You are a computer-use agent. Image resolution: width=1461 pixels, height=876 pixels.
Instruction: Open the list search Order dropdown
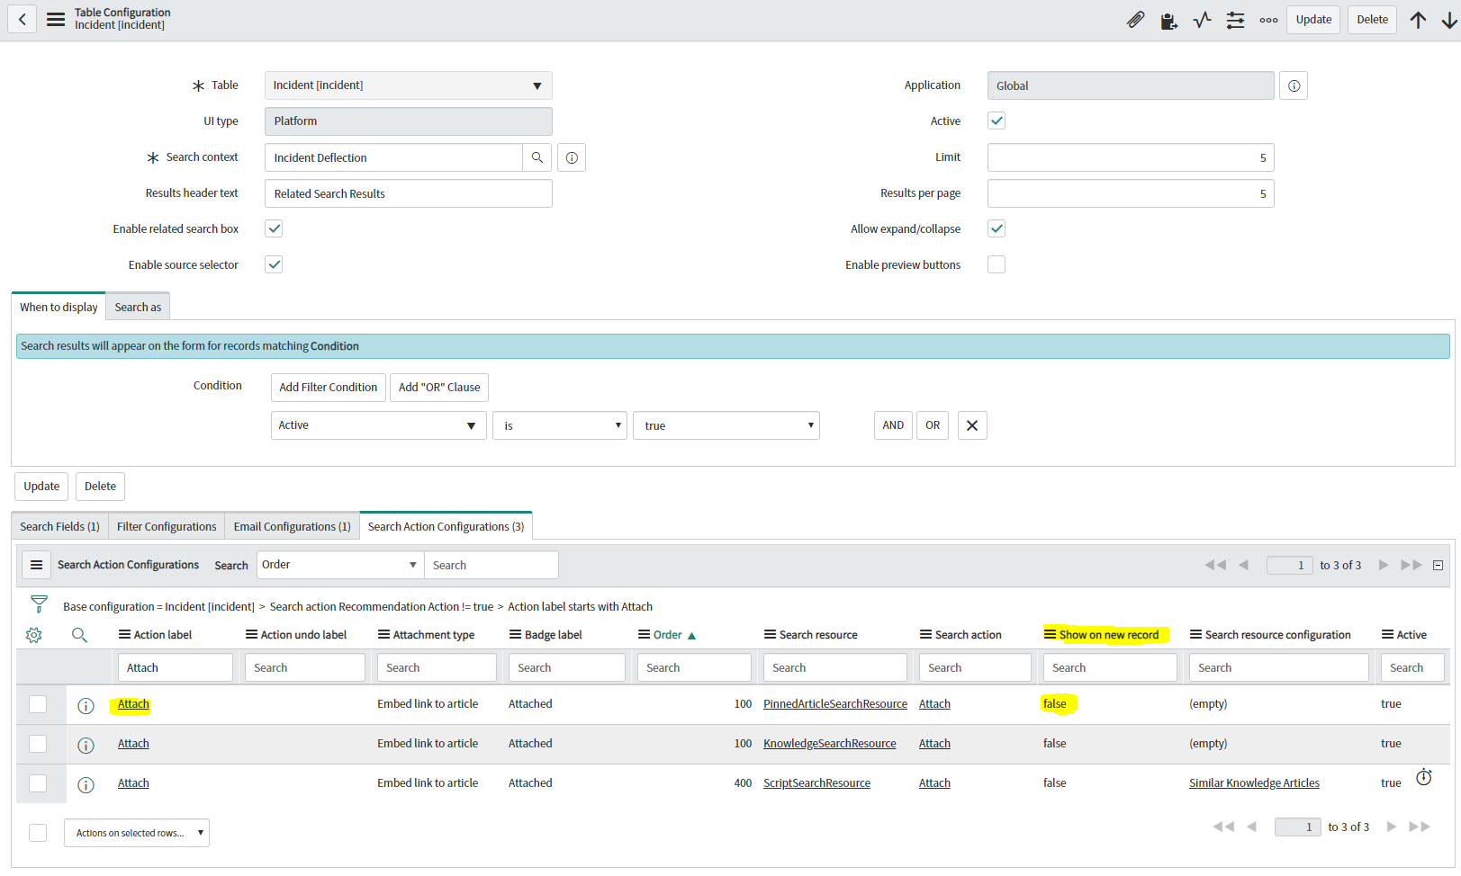(340, 565)
